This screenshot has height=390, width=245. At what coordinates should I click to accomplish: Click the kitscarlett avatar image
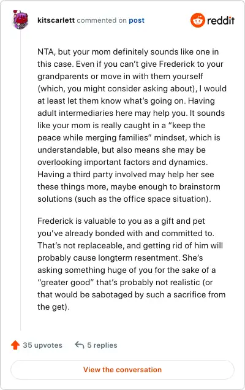click(x=21, y=20)
